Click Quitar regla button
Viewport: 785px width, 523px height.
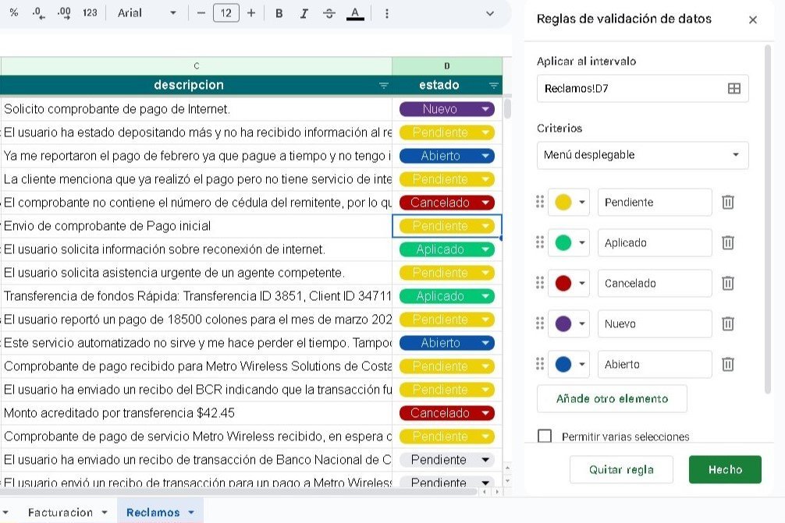621,469
